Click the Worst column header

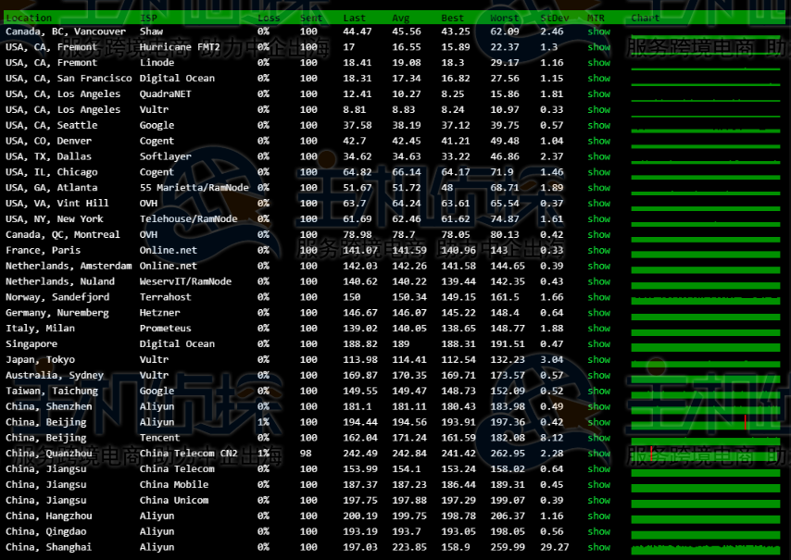[x=505, y=18]
